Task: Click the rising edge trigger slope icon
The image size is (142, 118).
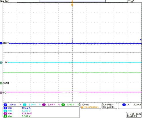Action: [128, 105]
